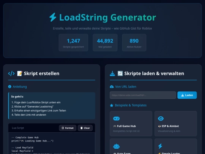Click the "local Rayfield =" code line

[22, 151]
